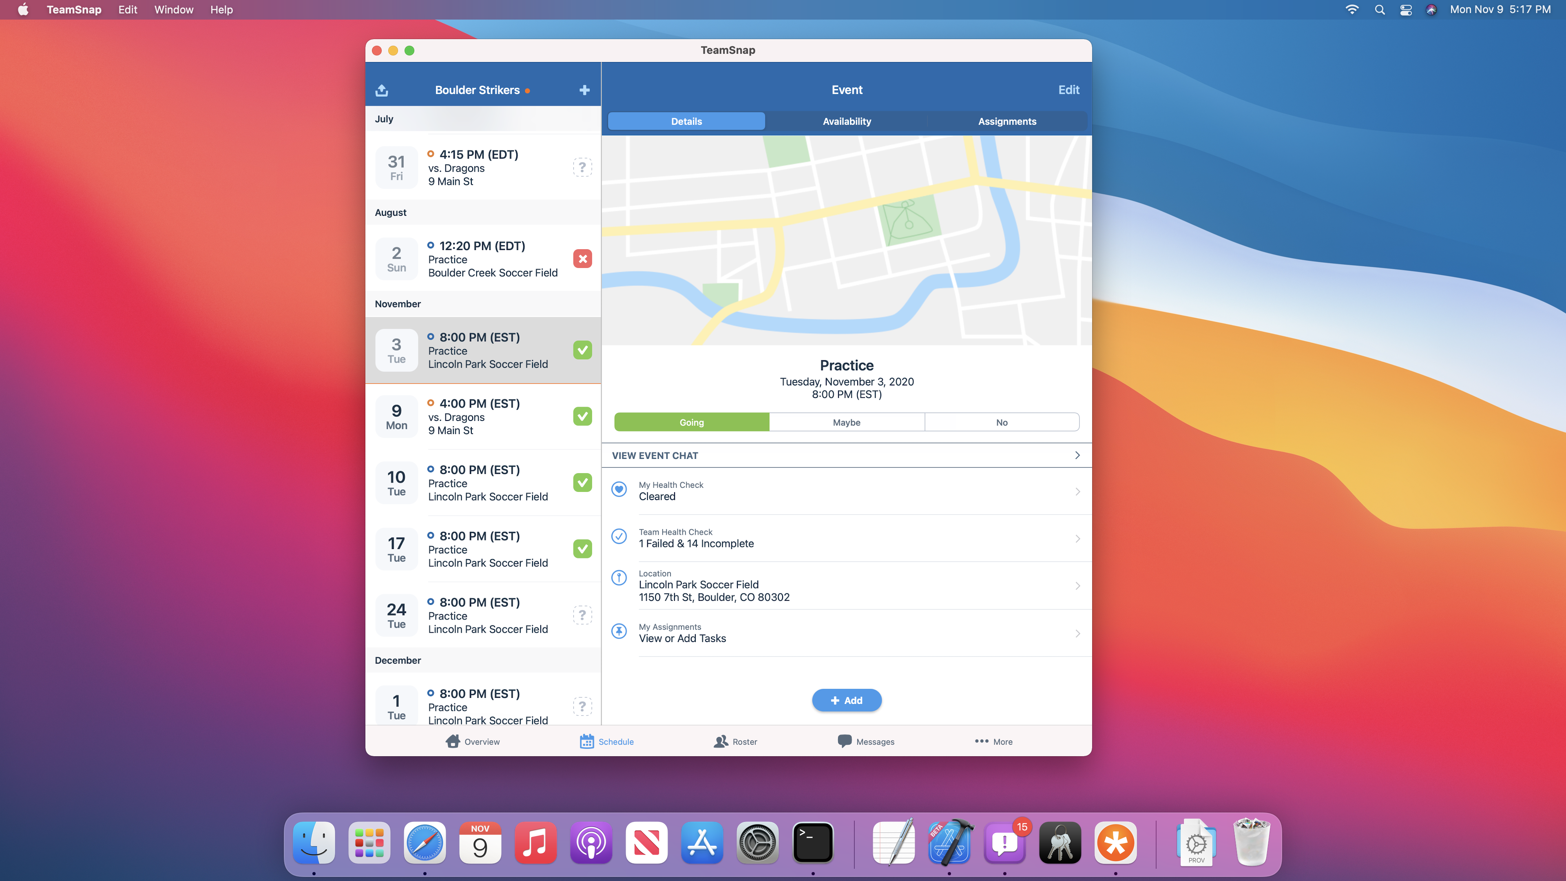Set availability to No

tap(1002, 423)
